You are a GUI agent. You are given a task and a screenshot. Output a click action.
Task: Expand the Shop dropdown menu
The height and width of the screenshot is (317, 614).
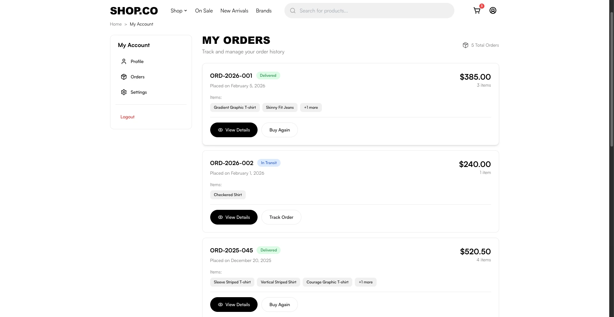tap(179, 11)
